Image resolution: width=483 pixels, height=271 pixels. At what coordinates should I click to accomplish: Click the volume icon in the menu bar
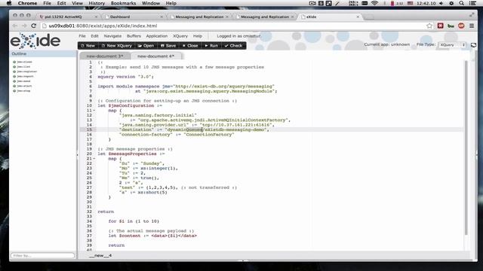point(441,3)
